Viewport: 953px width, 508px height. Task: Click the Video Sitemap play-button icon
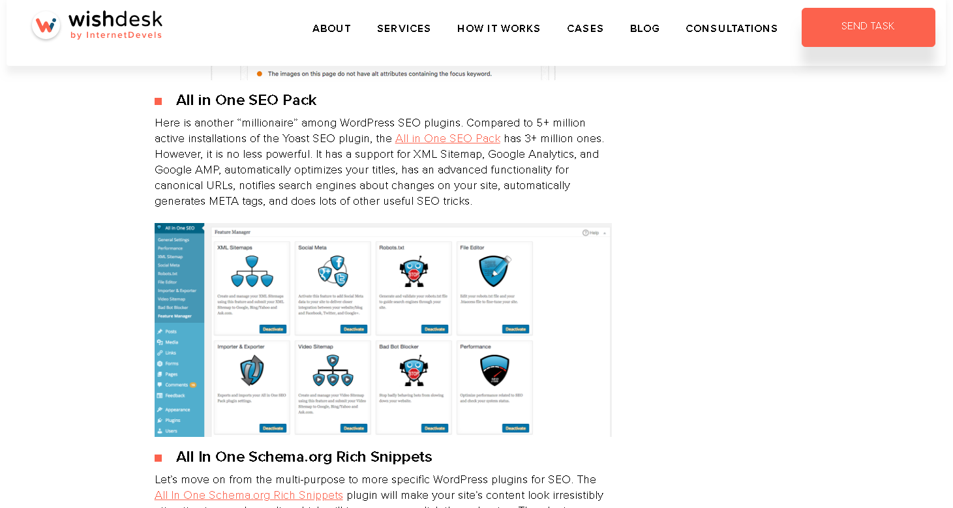(333, 370)
